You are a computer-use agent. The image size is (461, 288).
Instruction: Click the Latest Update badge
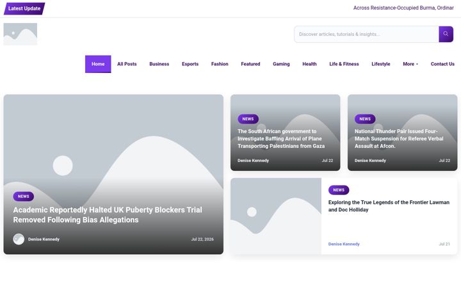(x=24, y=8)
